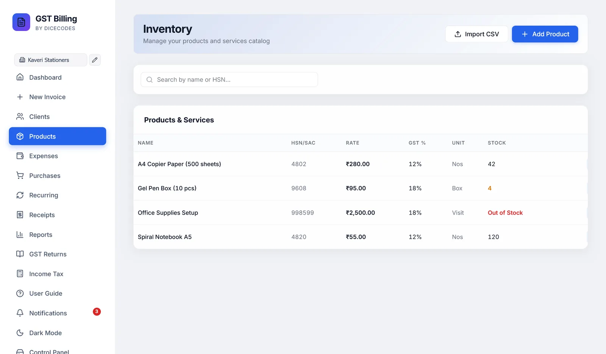Image resolution: width=606 pixels, height=354 pixels.
Task: Click the User Guide question mark icon
Action: (x=20, y=293)
